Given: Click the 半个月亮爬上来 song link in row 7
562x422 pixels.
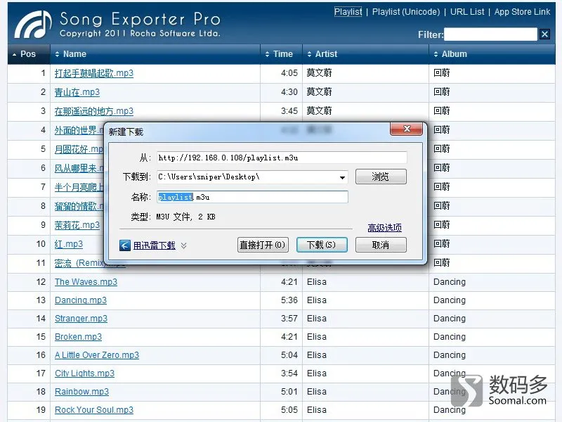Looking at the screenshot, I should click(79, 187).
